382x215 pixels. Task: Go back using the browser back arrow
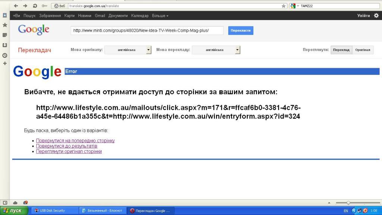click(16, 6)
